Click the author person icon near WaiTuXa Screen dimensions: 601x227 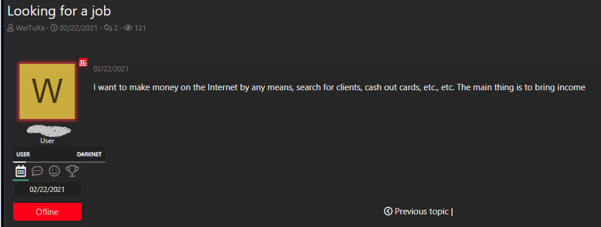tap(11, 28)
